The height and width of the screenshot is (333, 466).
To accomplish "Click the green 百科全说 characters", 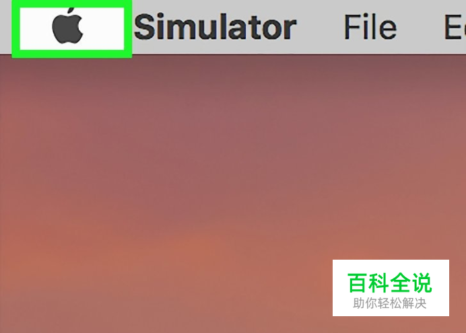I will pyautogui.click(x=389, y=283).
